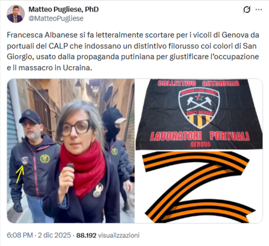Click the red star on flag emblem

tap(199, 97)
